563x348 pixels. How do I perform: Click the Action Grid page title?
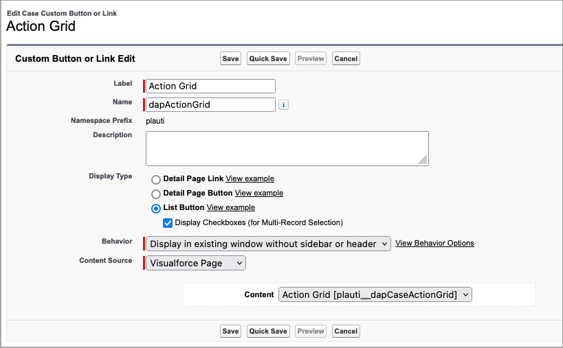click(41, 26)
